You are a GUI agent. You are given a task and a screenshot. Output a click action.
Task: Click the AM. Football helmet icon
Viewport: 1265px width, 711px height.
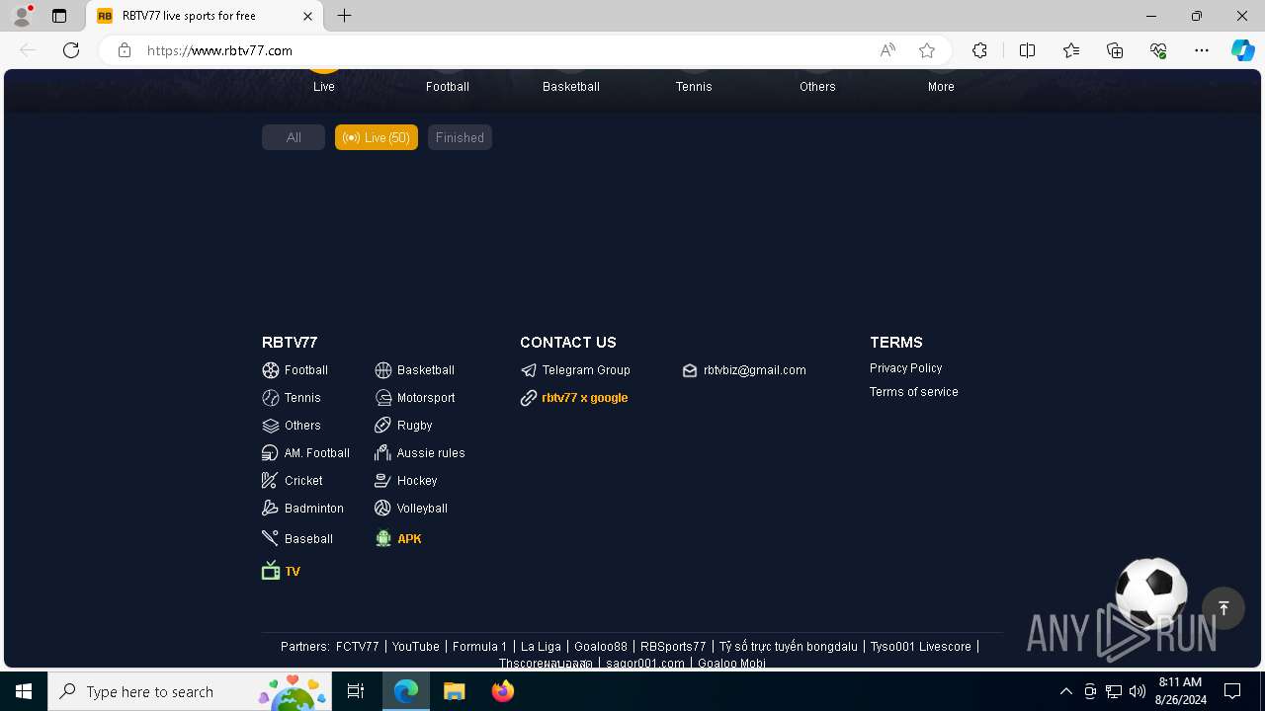271,453
